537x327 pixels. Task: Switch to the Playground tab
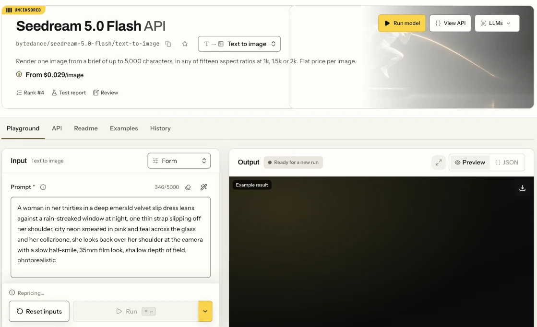tap(23, 128)
